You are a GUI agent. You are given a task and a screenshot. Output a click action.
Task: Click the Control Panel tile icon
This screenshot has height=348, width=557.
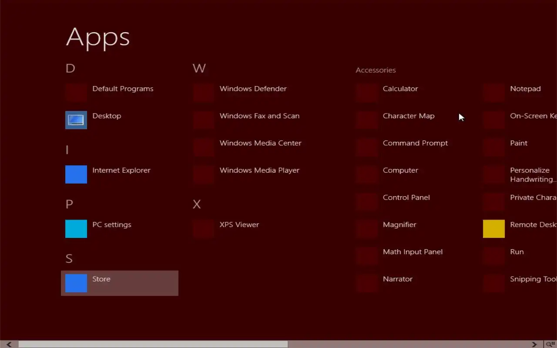[366, 201]
